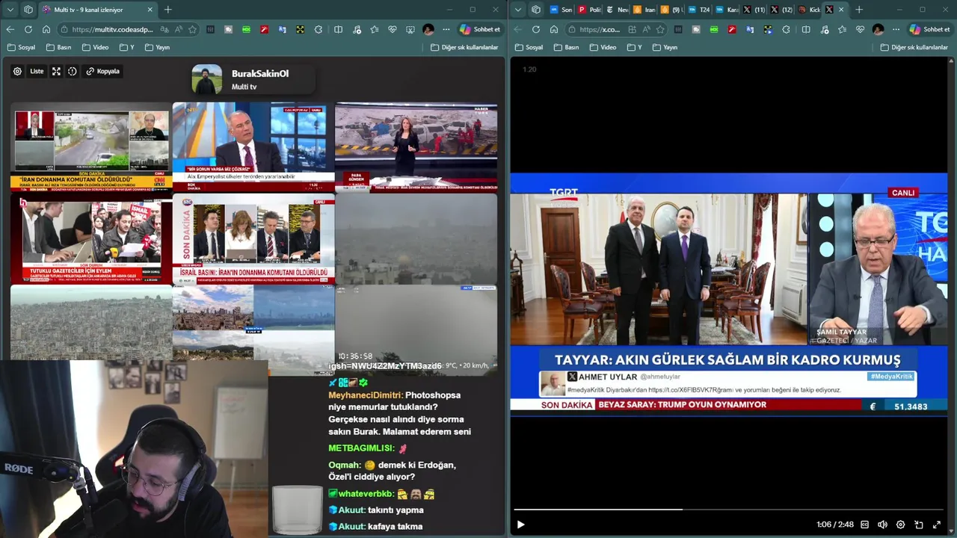Click Sohbet et Copilot button in left window
Viewport: 957px width, 538px height.
pyautogui.click(x=480, y=29)
